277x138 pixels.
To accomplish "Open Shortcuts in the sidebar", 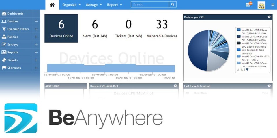I will pyautogui.click(x=16, y=68).
